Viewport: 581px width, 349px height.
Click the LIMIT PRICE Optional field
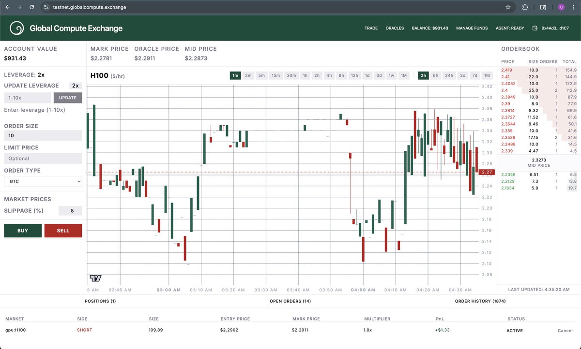43,159
